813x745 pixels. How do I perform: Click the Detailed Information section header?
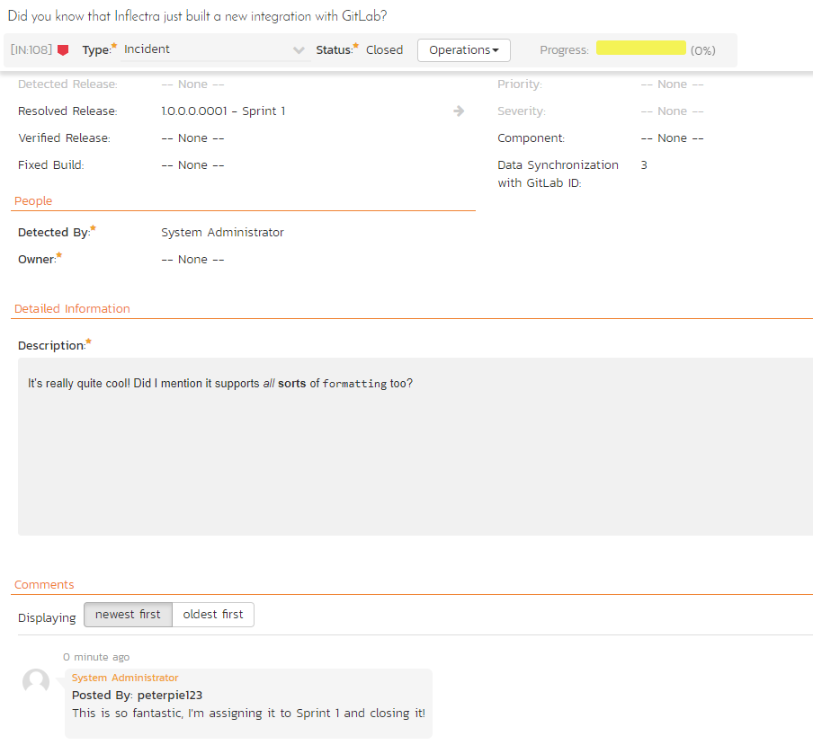(72, 309)
